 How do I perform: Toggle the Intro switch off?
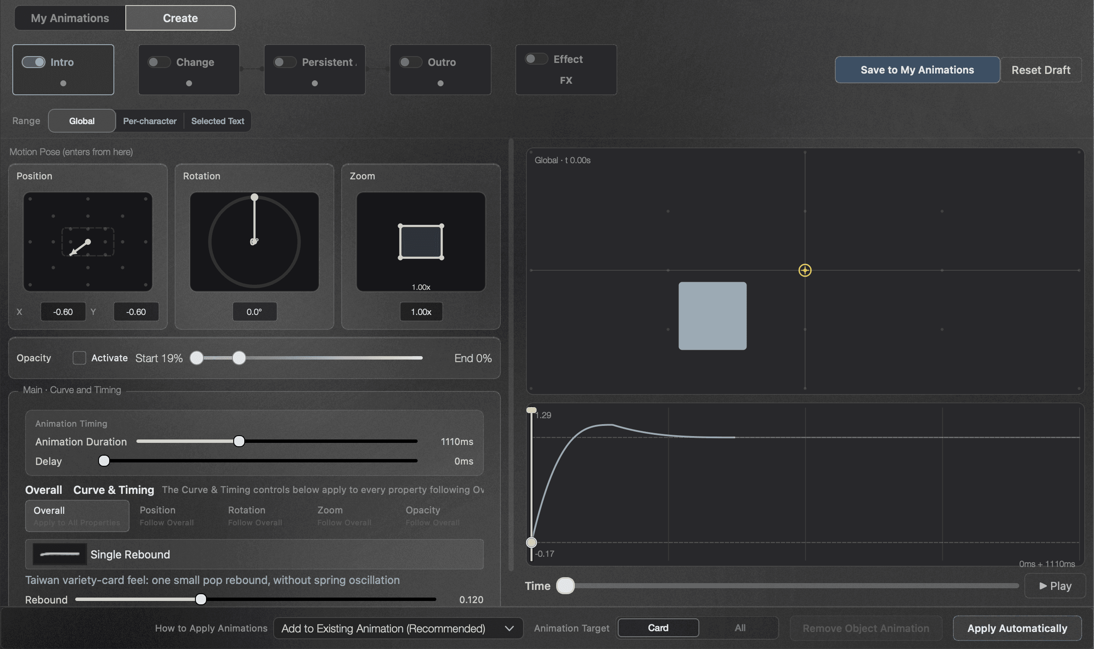point(34,62)
